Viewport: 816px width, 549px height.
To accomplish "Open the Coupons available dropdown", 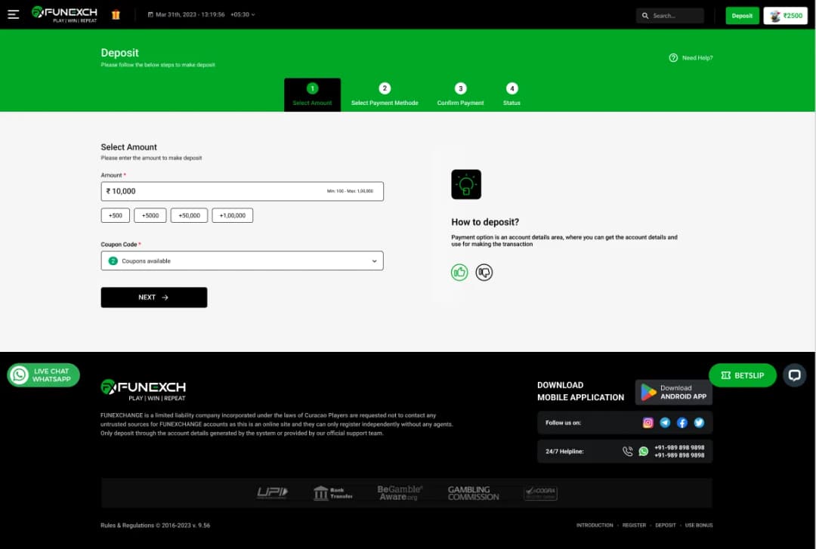I will pyautogui.click(x=242, y=260).
